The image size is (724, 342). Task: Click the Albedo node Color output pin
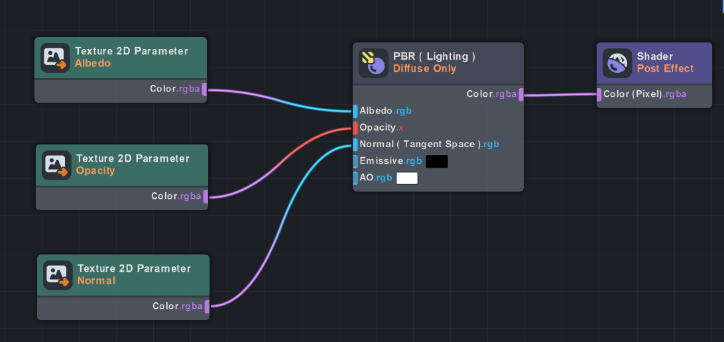[x=204, y=89]
